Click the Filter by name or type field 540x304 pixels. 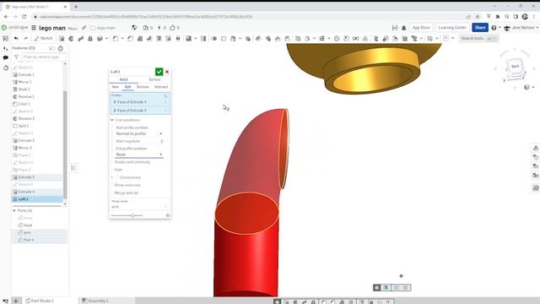[43, 57]
